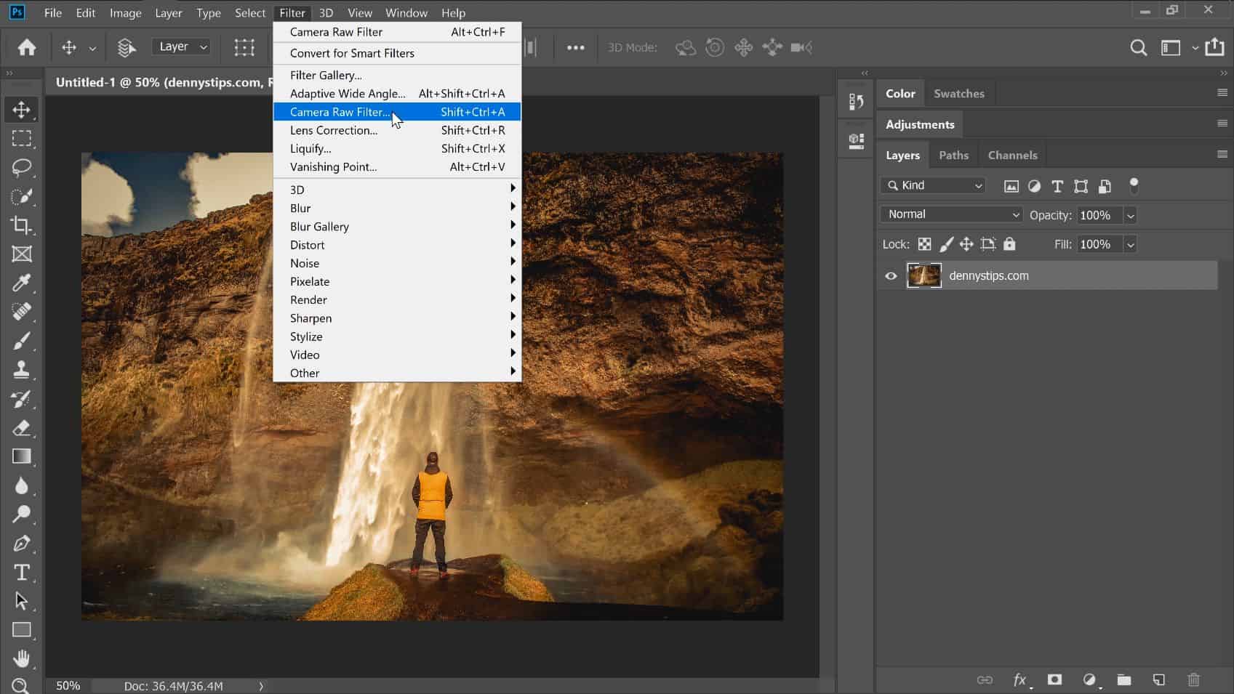Click the Home button
Viewport: 1234px width, 694px height.
click(x=27, y=48)
